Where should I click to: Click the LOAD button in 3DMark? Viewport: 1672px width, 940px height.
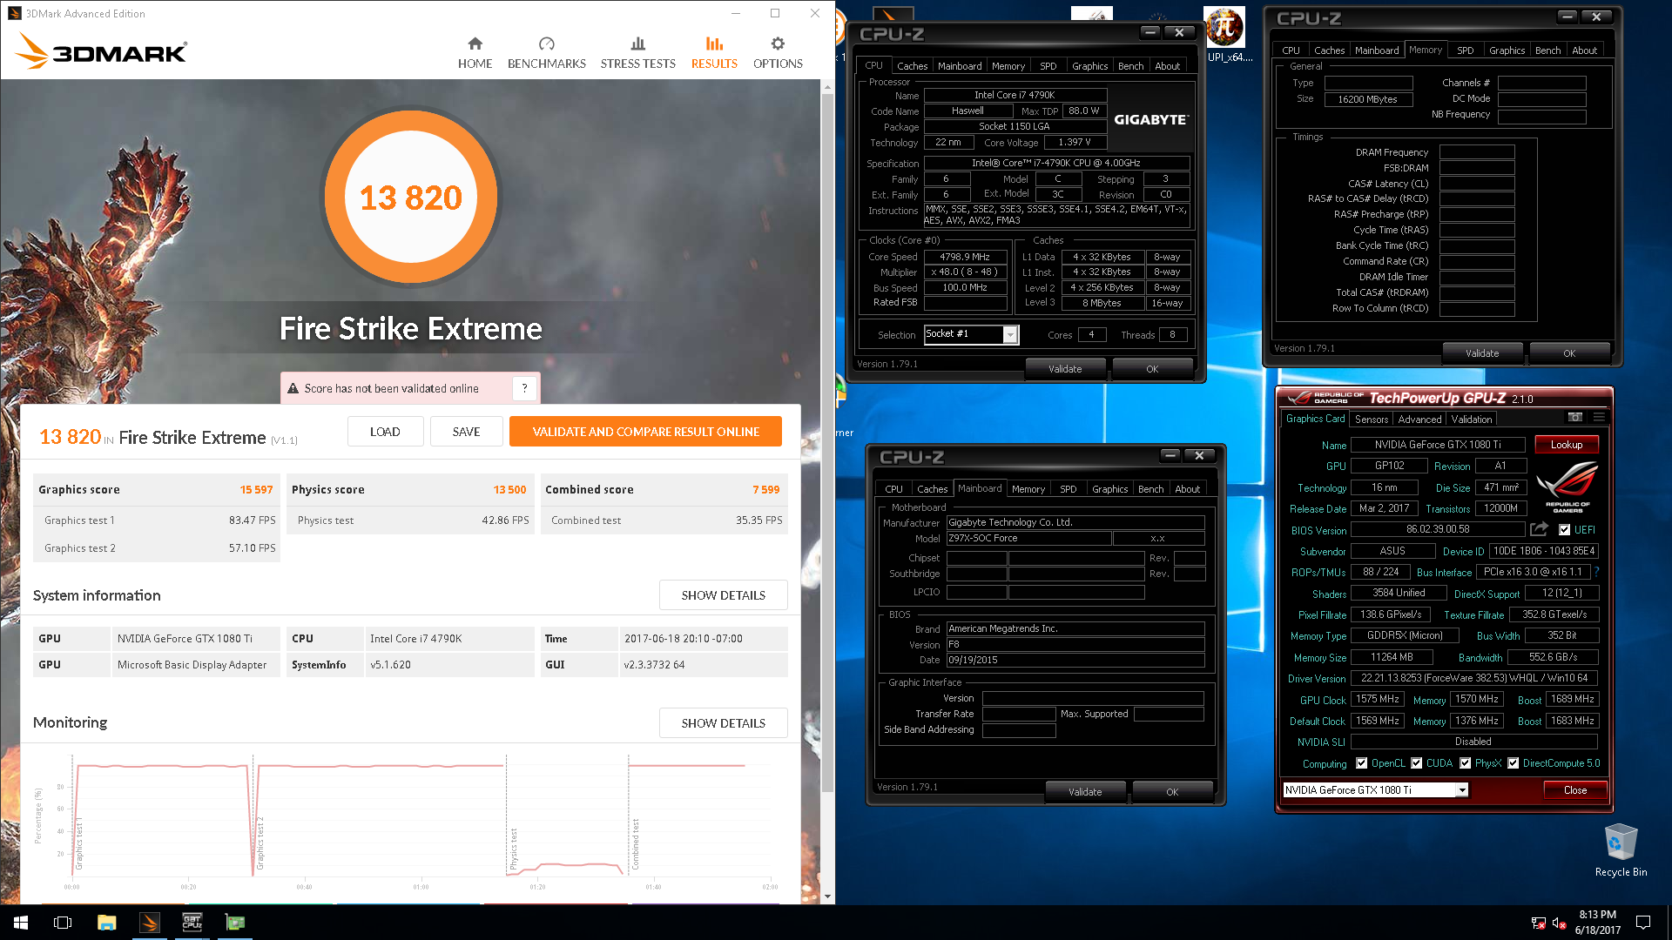385,432
